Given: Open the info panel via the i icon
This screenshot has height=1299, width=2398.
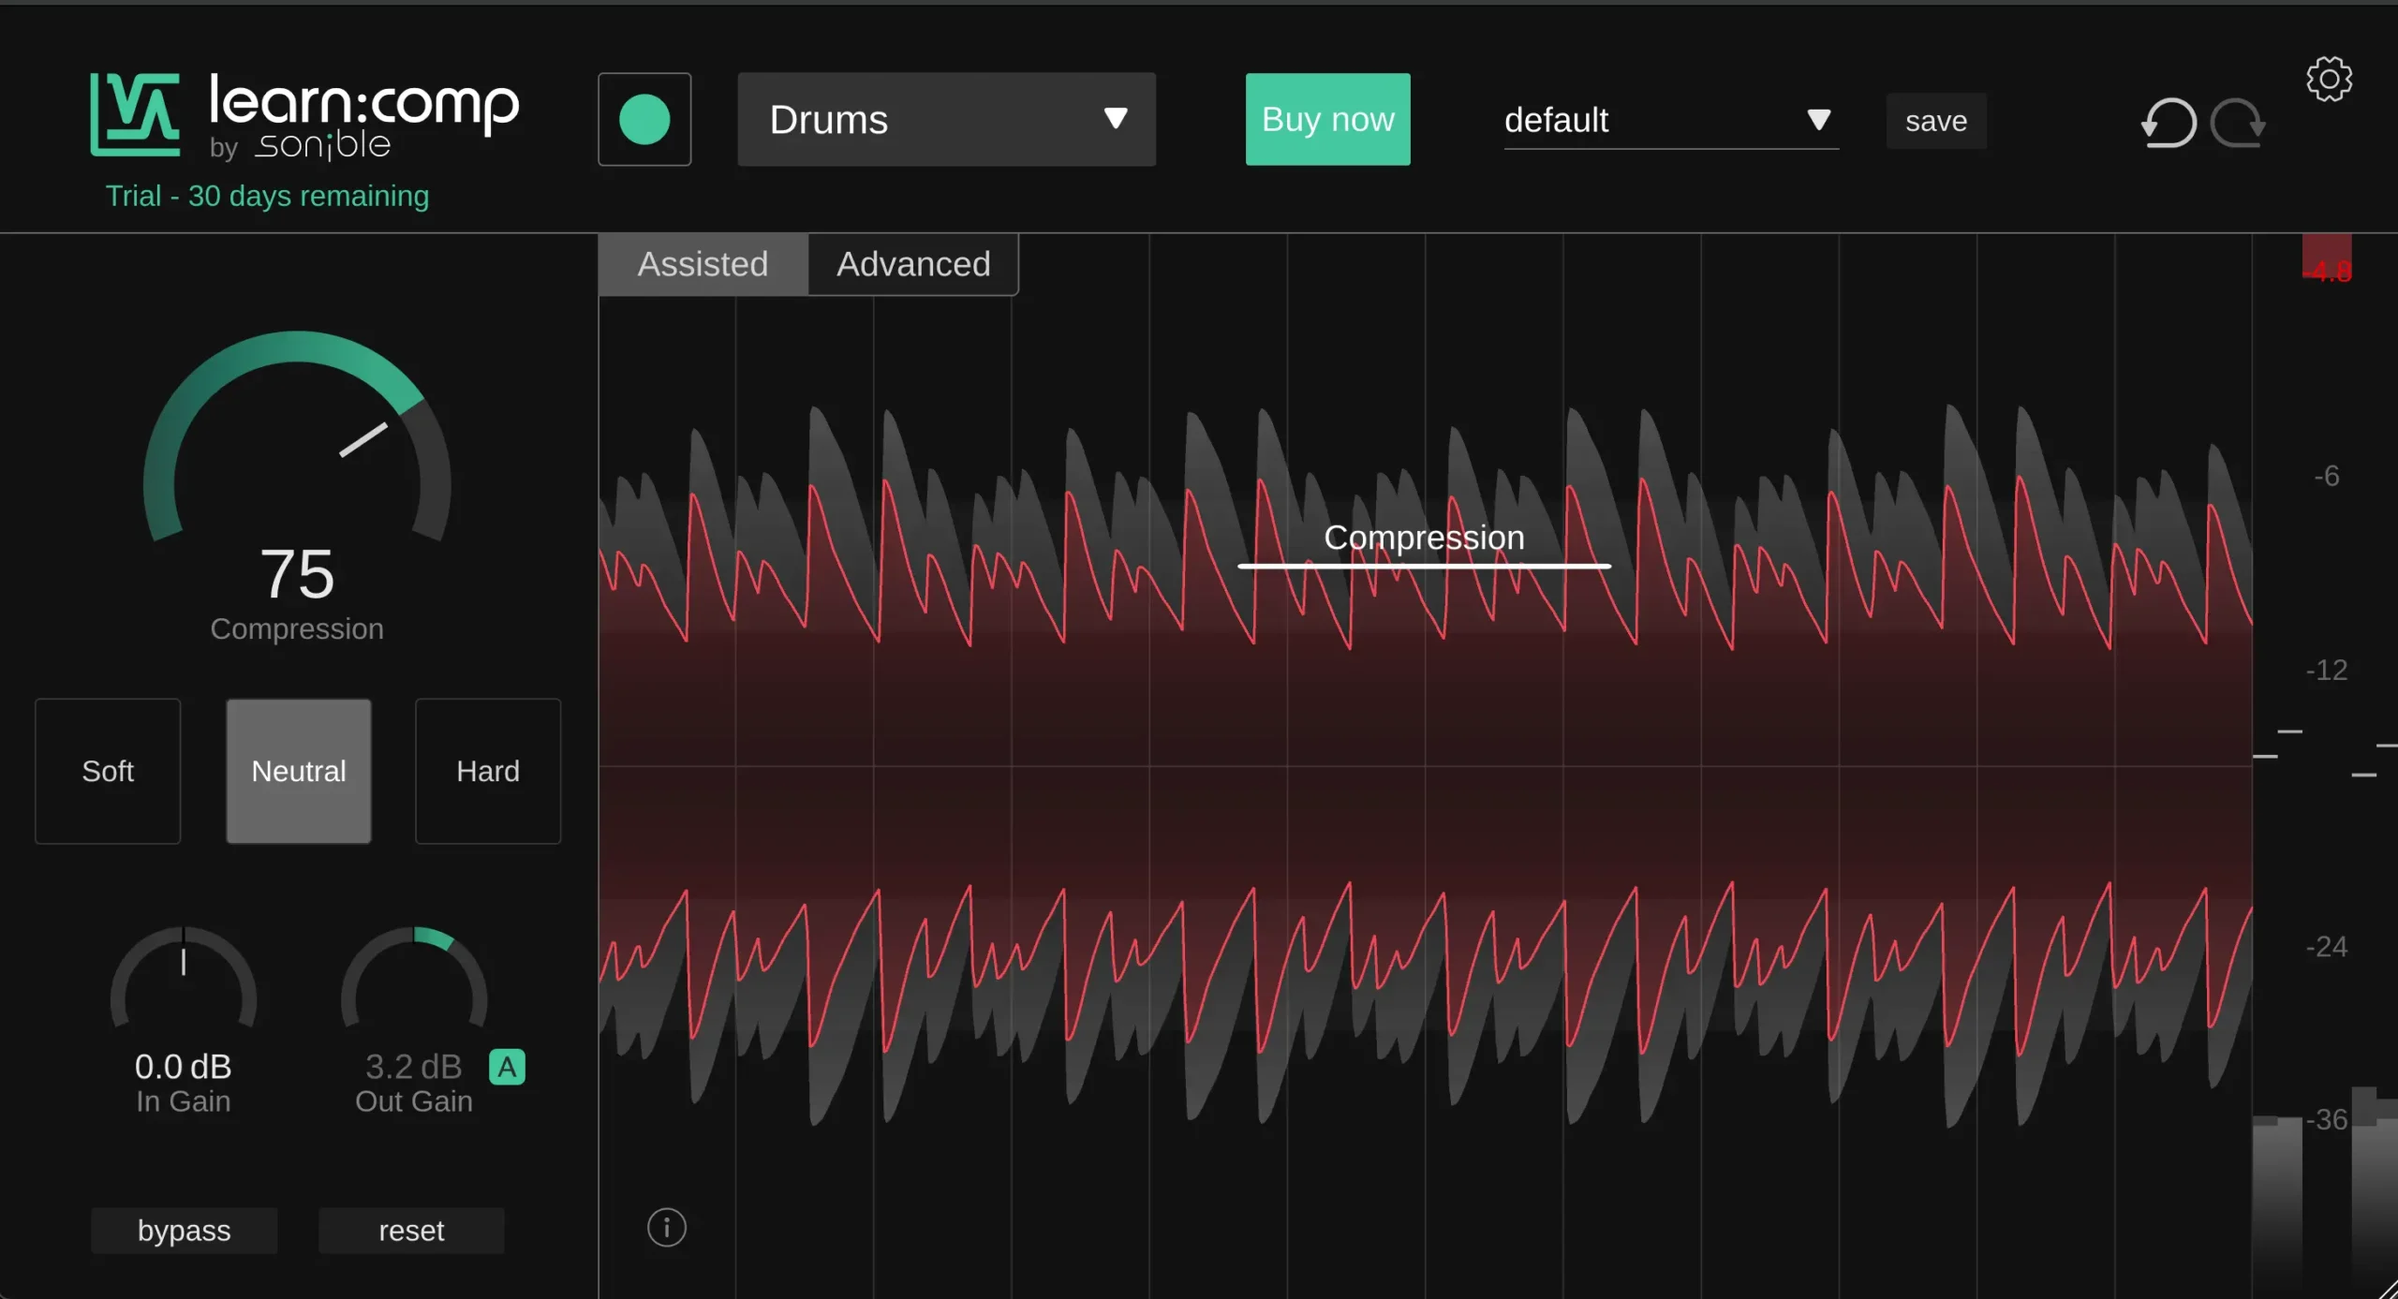Looking at the screenshot, I should (666, 1227).
